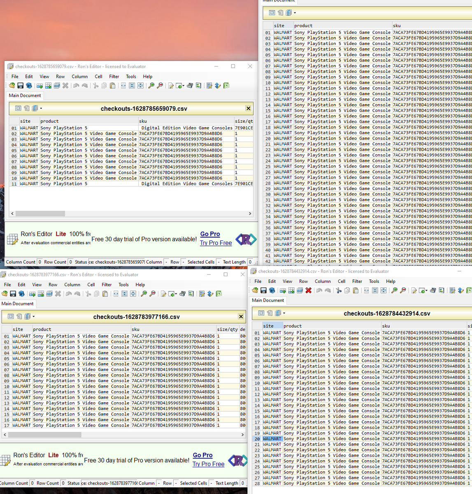Click the Cut scissors icon in the checkouts-1628783977166 window
This screenshot has width=472, height=494.
(88, 294)
